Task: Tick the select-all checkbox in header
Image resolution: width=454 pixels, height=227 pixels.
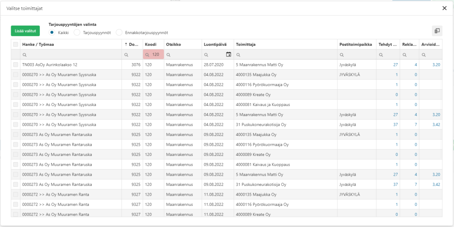Action: [x=16, y=45]
